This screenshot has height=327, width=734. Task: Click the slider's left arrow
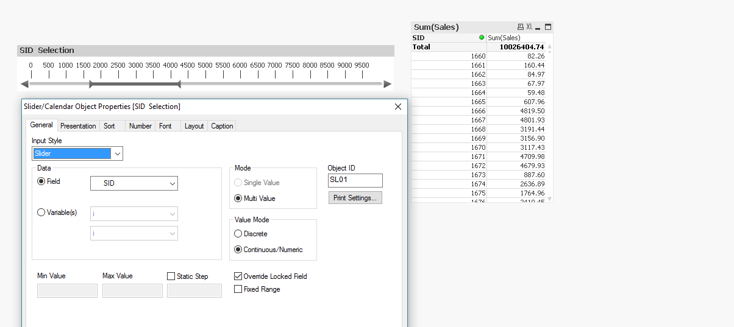click(x=24, y=84)
